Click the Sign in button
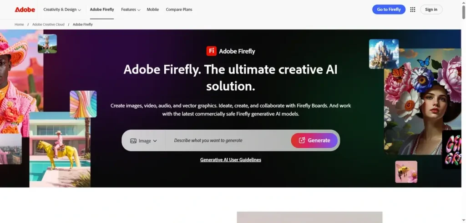The width and height of the screenshot is (466, 223). click(431, 10)
